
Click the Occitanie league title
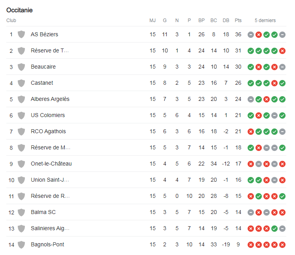pyautogui.click(x=19, y=10)
